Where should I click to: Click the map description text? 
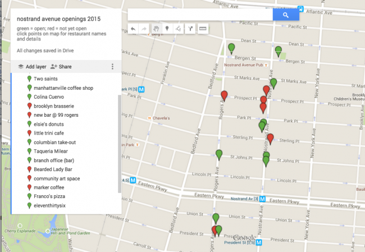[x=61, y=34]
